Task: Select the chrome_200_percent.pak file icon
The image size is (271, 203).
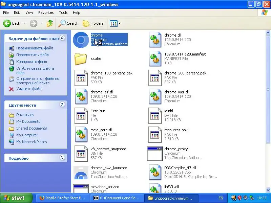Action: click(155, 78)
